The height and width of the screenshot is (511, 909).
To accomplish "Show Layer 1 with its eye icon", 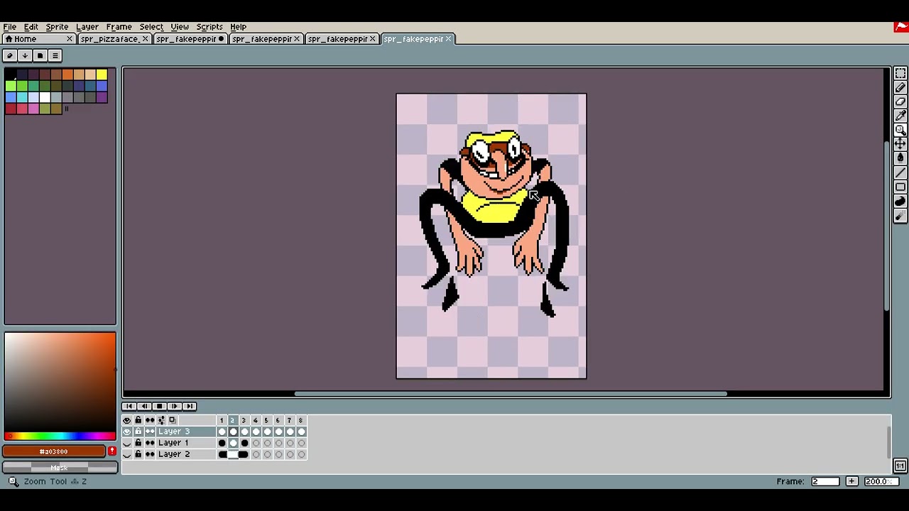I will click(127, 443).
